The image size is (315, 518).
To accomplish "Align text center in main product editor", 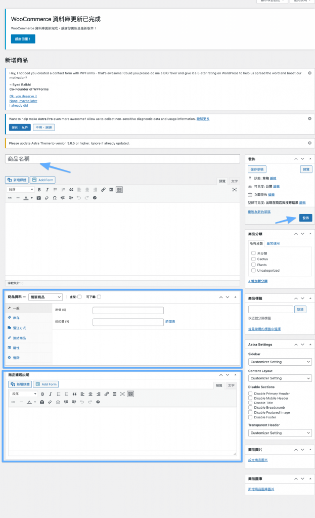I will click(87, 190).
